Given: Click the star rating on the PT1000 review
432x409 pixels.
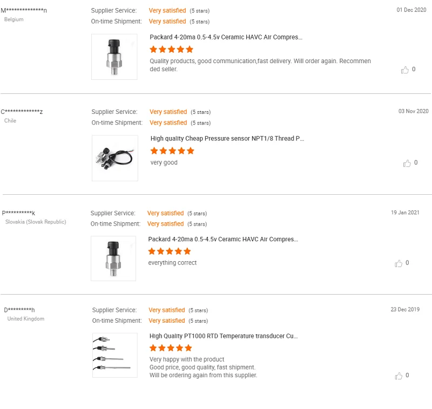Looking at the screenshot, I should coord(171,348).
